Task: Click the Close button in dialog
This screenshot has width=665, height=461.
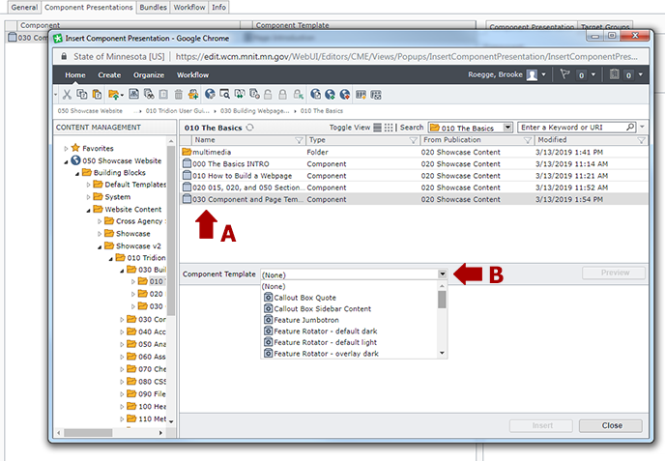Action: point(612,425)
